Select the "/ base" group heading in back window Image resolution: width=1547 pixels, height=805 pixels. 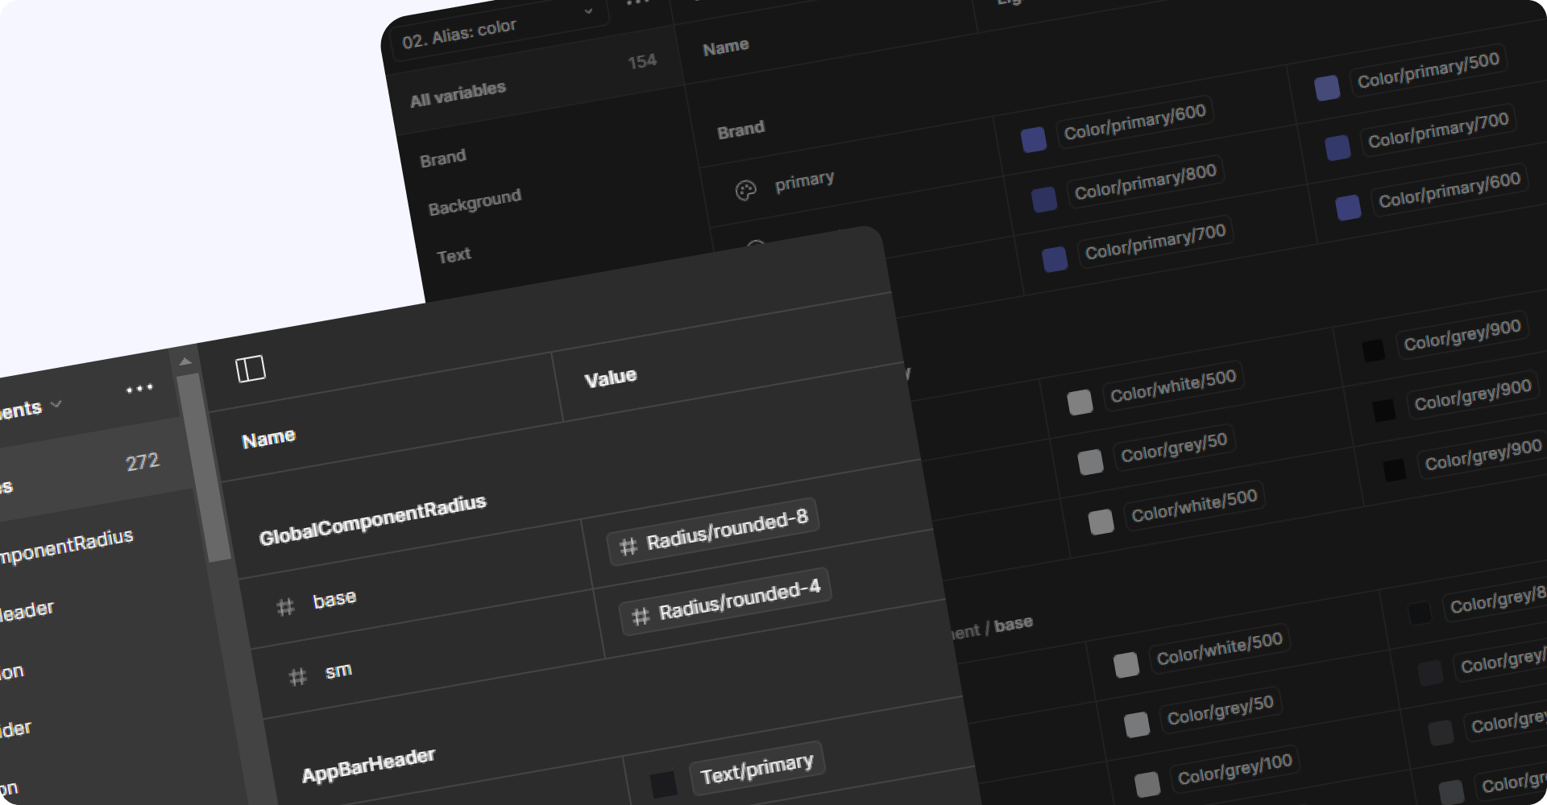1008,625
